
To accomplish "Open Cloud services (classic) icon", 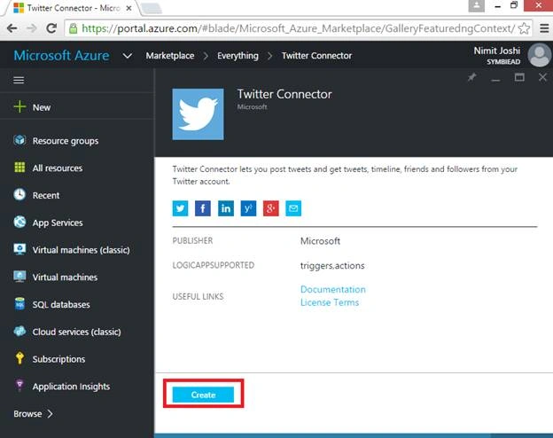I will click(19, 331).
